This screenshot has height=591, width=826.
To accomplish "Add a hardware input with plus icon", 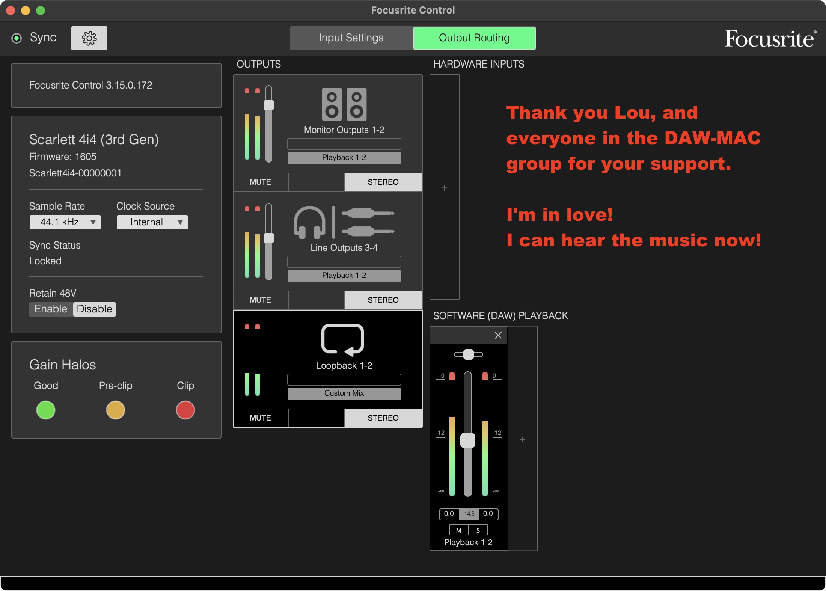I will coord(444,188).
